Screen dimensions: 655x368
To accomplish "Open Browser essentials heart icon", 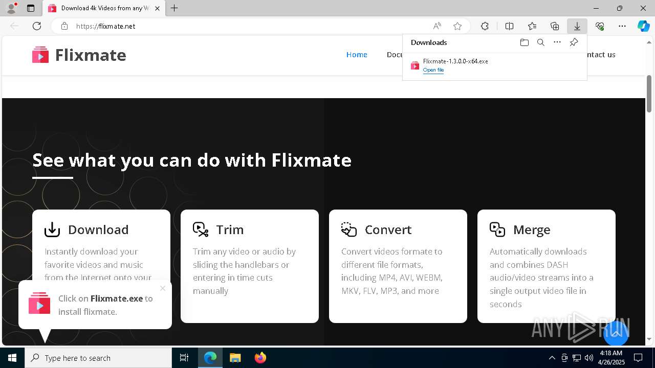I will [x=600, y=26].
